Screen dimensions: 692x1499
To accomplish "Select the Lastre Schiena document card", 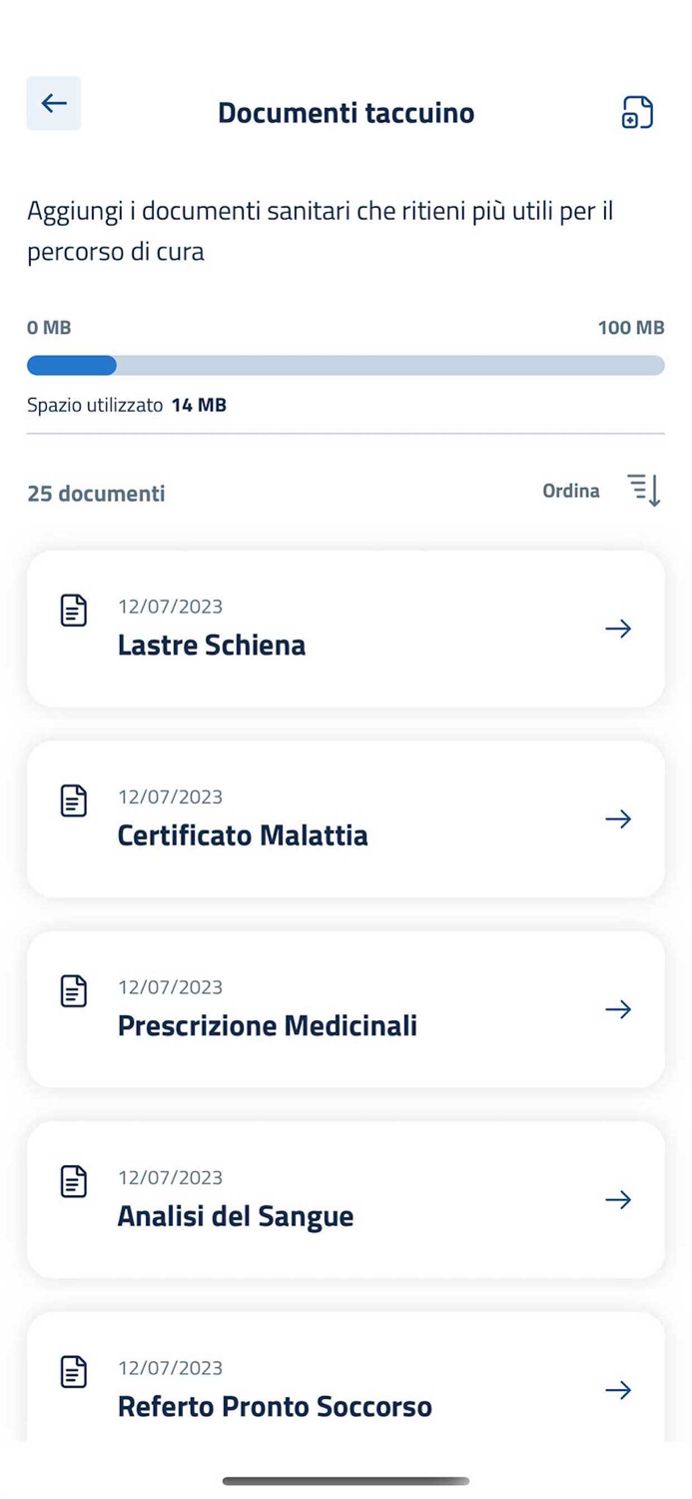I will click(346, 629).
